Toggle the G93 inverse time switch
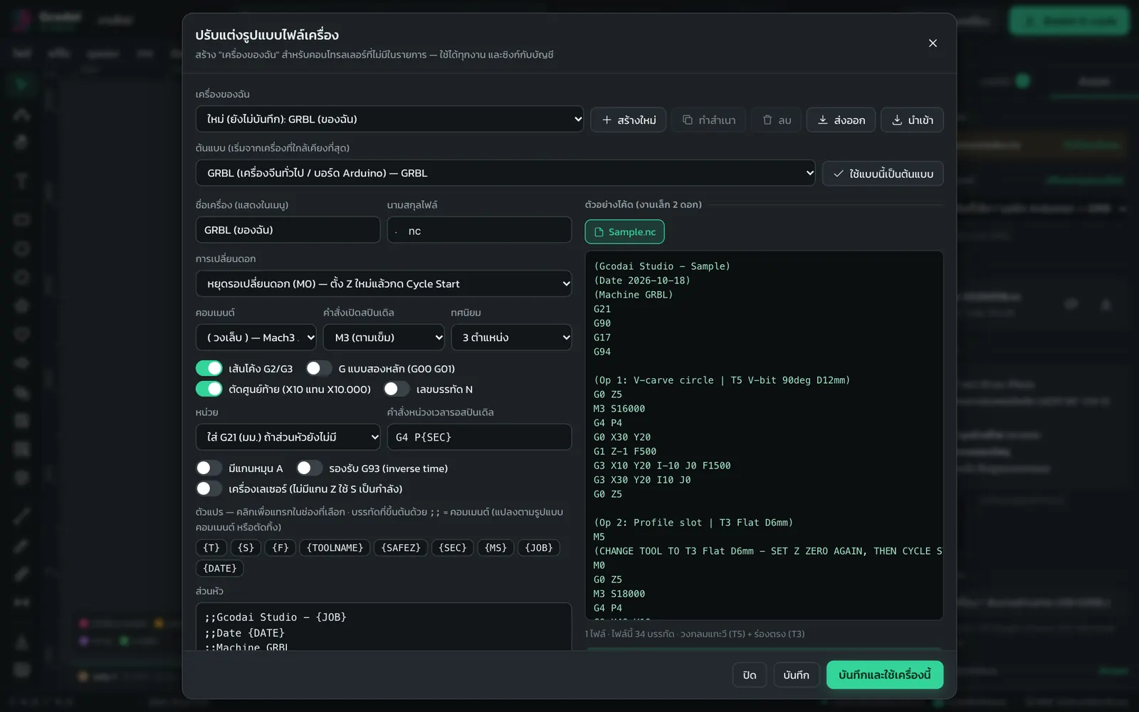 point(310,468)
